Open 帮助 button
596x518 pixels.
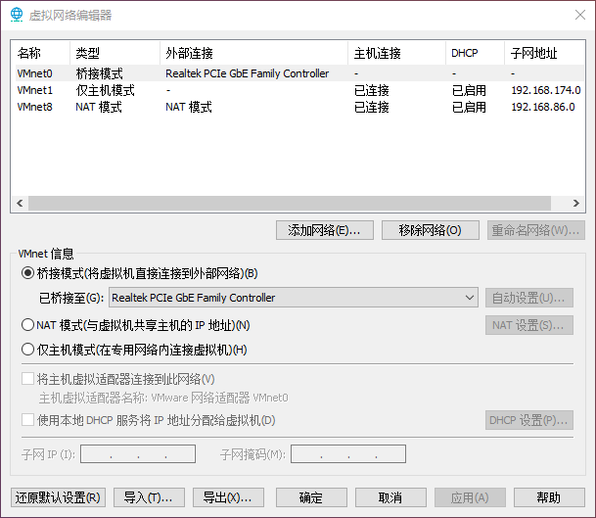click(x=549, y=497)
